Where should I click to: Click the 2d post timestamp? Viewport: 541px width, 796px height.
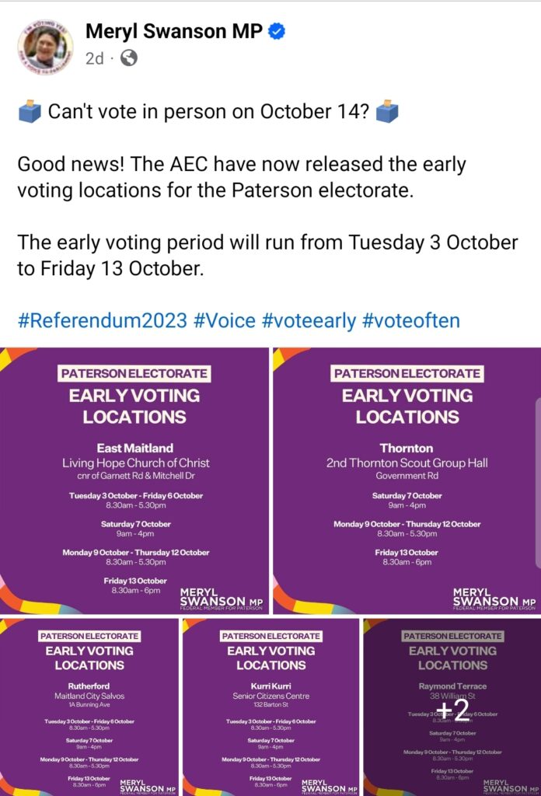[x=94, y=58]
